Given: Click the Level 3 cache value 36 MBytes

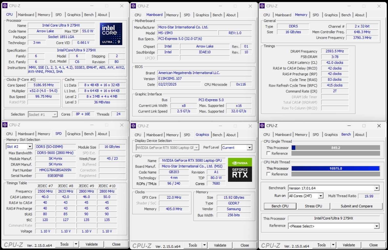Looking at the screenshot, I should coord(102,102).
